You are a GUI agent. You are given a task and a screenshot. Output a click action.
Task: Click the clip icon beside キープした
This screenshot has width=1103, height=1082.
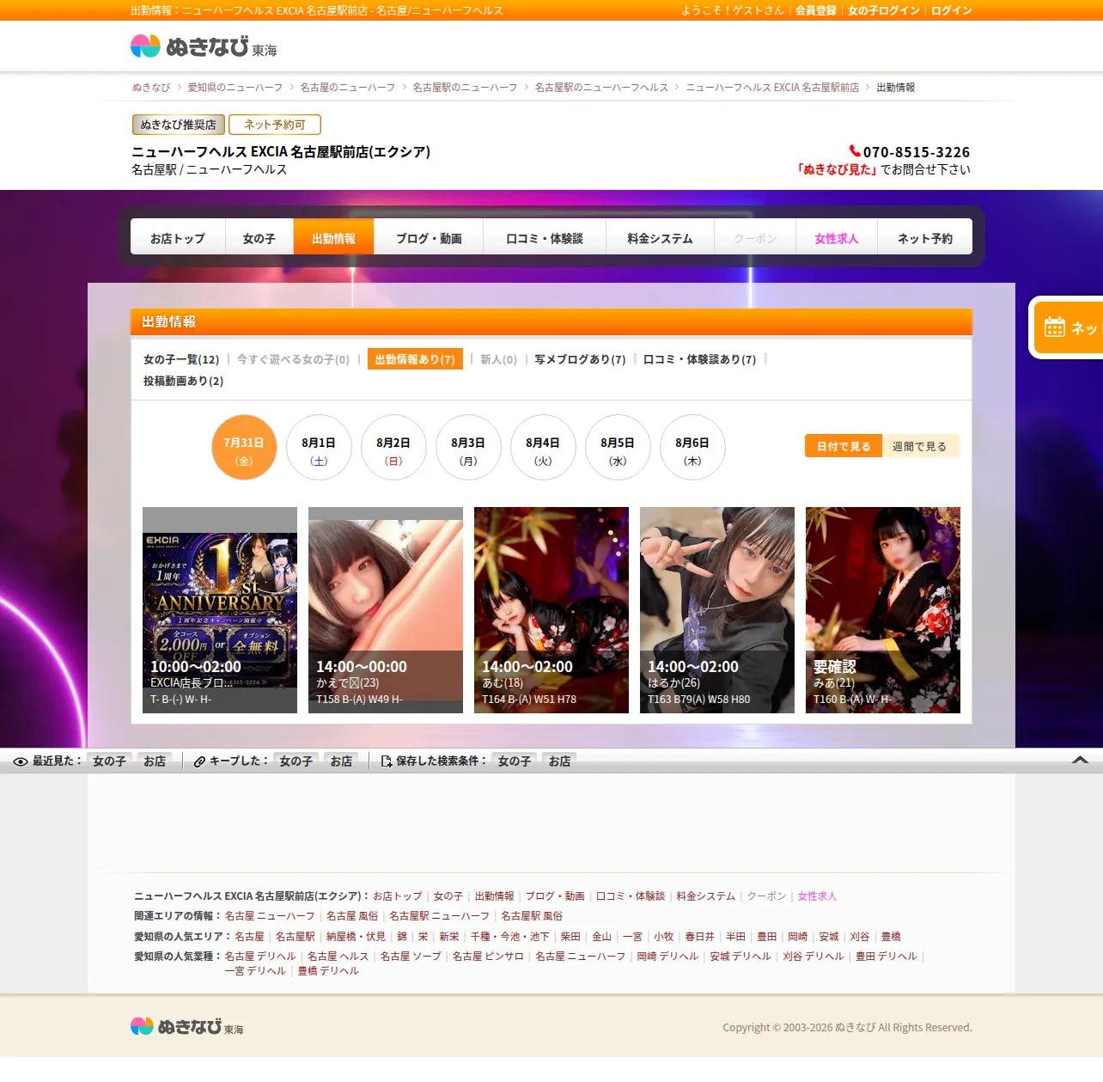(x=199, y=761)
